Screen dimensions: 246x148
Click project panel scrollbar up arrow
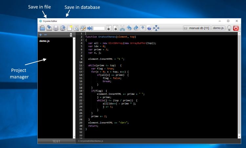[x=74, y=39]
